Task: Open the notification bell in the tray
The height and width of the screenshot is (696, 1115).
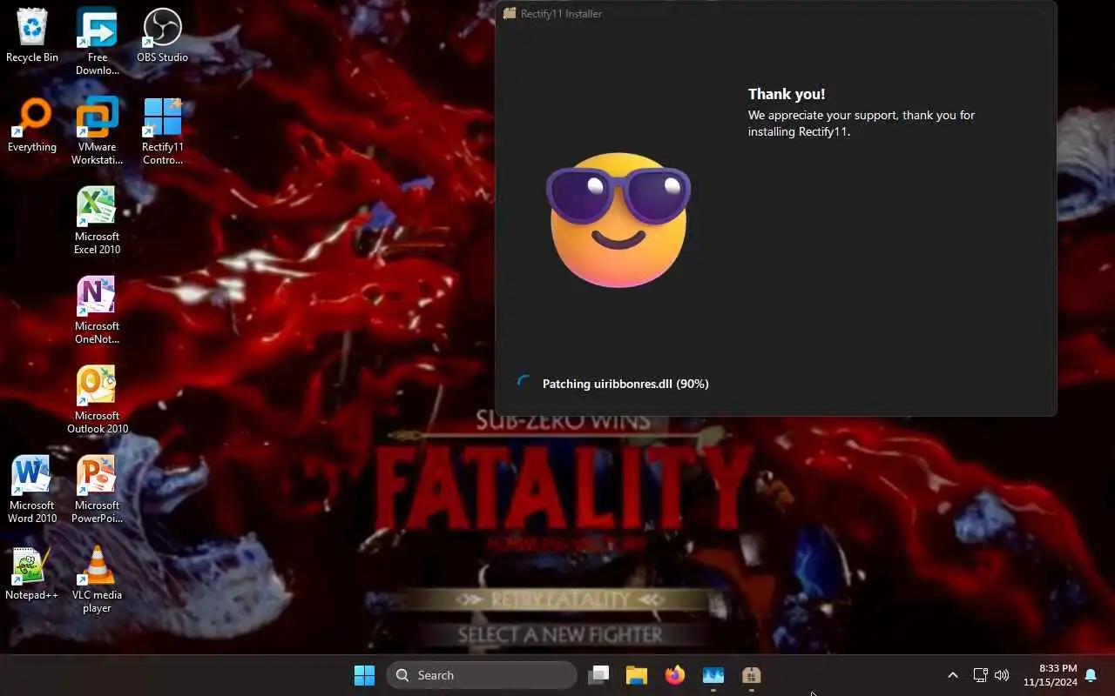Action: click(1091, 675)
